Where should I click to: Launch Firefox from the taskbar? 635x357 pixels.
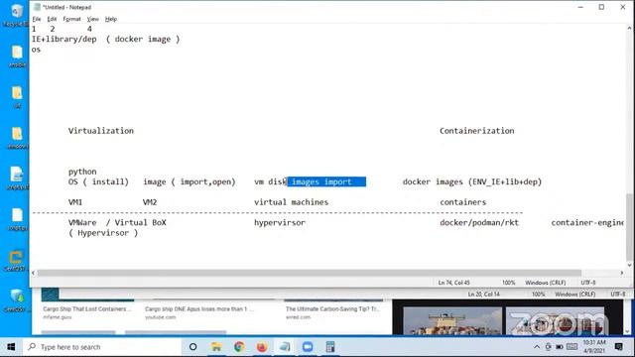[262, 347]
